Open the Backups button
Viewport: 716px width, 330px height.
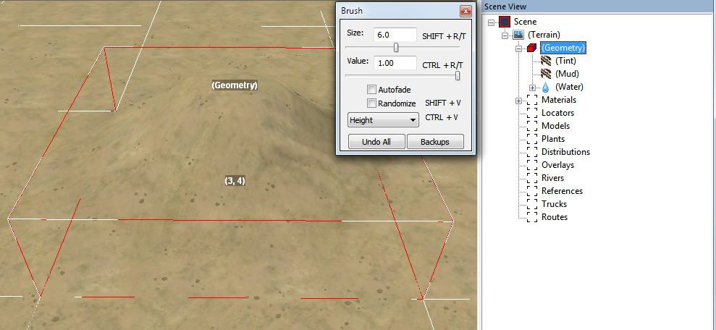pos(434,142)
